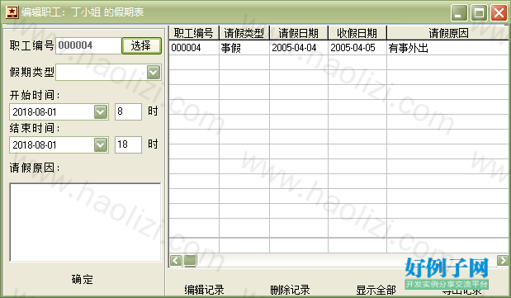
Task: Click the 收假日期 column header
Action: tap(357, 33)
